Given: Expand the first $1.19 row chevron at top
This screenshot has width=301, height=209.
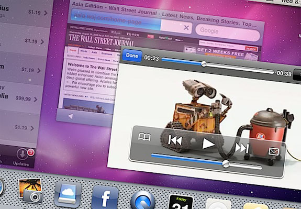Looking at the screenshot, I should click(x=46, y=13).
